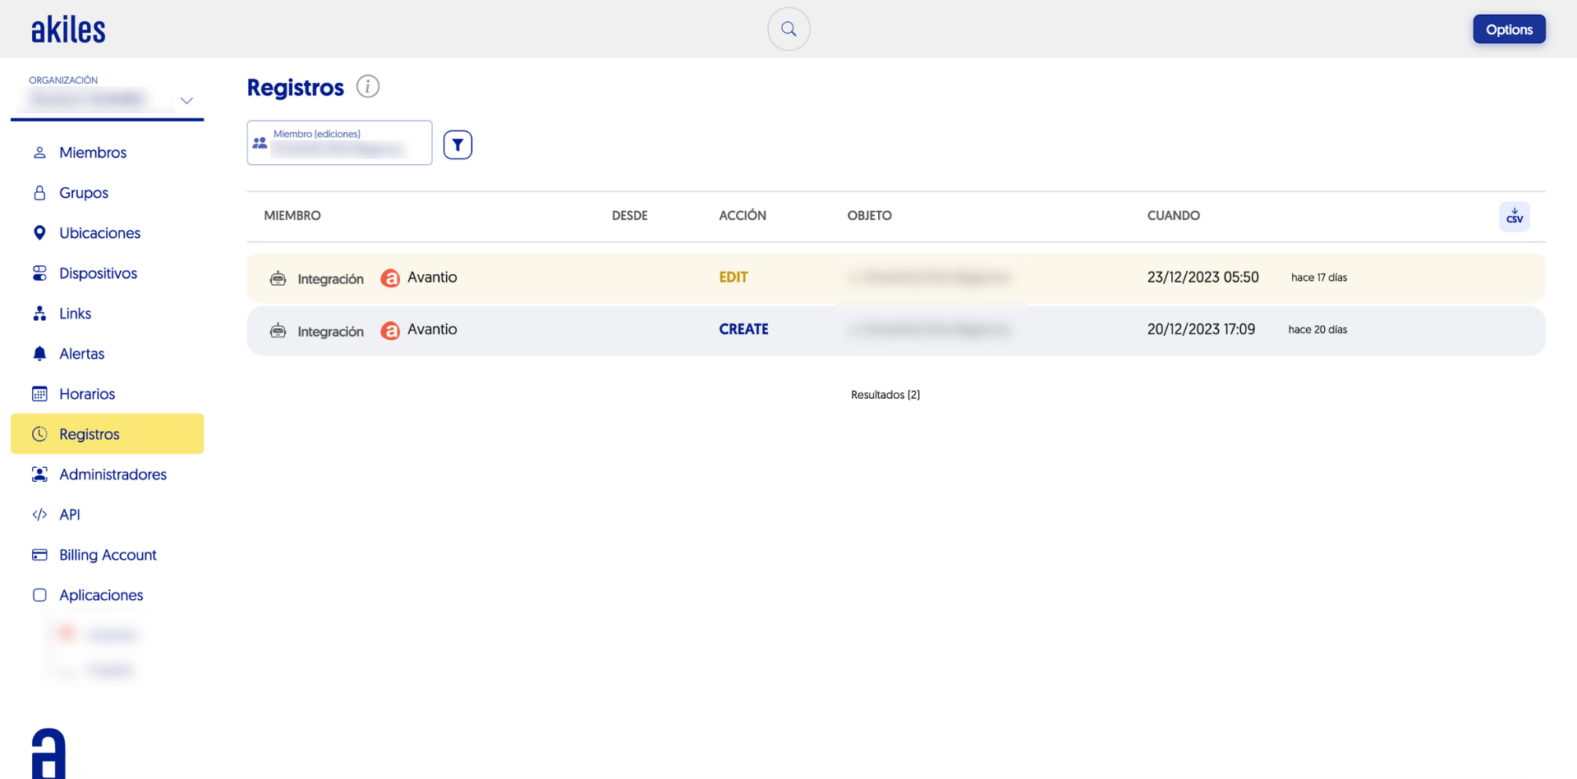Image resolution: width=1577 pixels, height=779 pixels.
Task: Select Billing Account in sidebar
Action: (x=108, y=555)
